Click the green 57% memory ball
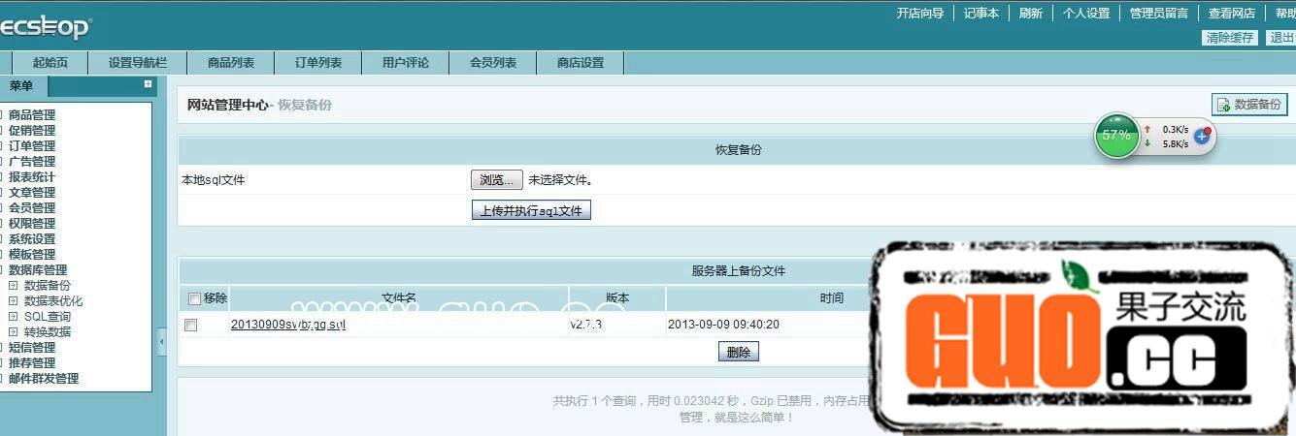This screenshot has width=1296, height=436. click(1116, 136)
